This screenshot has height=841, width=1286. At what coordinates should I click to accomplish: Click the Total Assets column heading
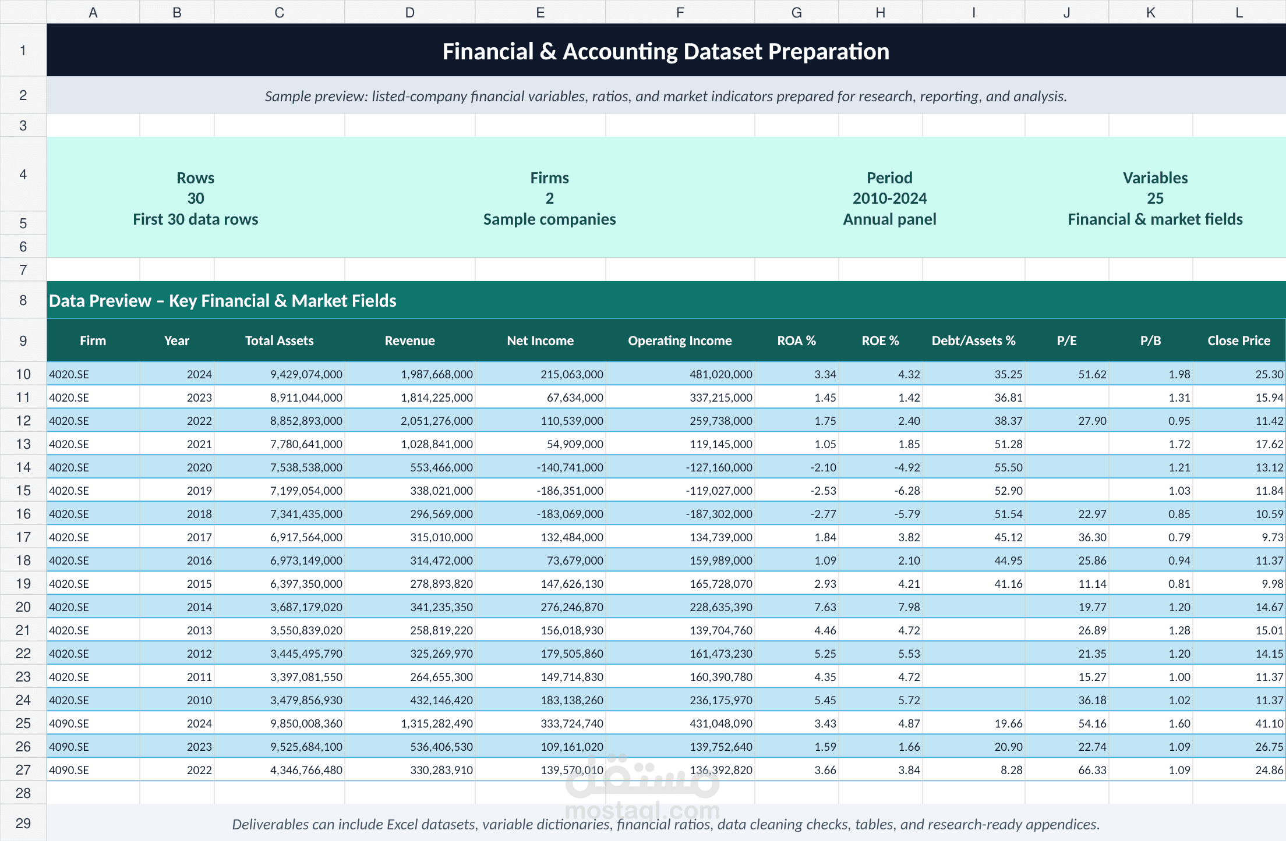pos(280,340)
